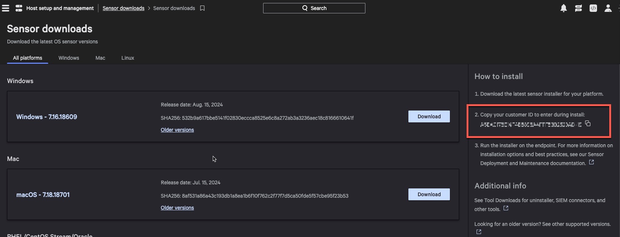Open Sensor Deployment documentation external link icon

(591, 162)
